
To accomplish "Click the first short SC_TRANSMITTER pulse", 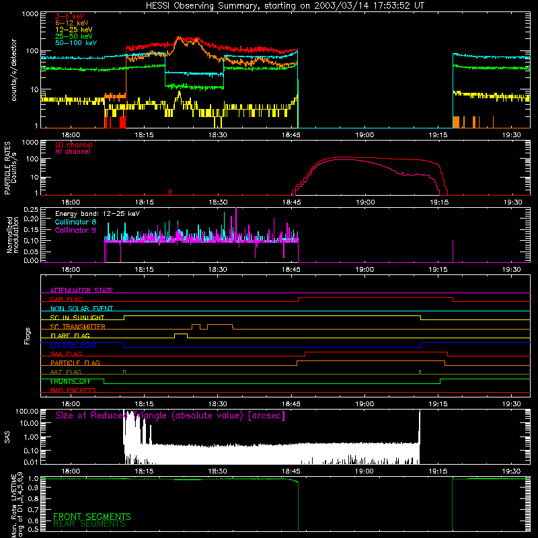I will [x=196, y=325].
